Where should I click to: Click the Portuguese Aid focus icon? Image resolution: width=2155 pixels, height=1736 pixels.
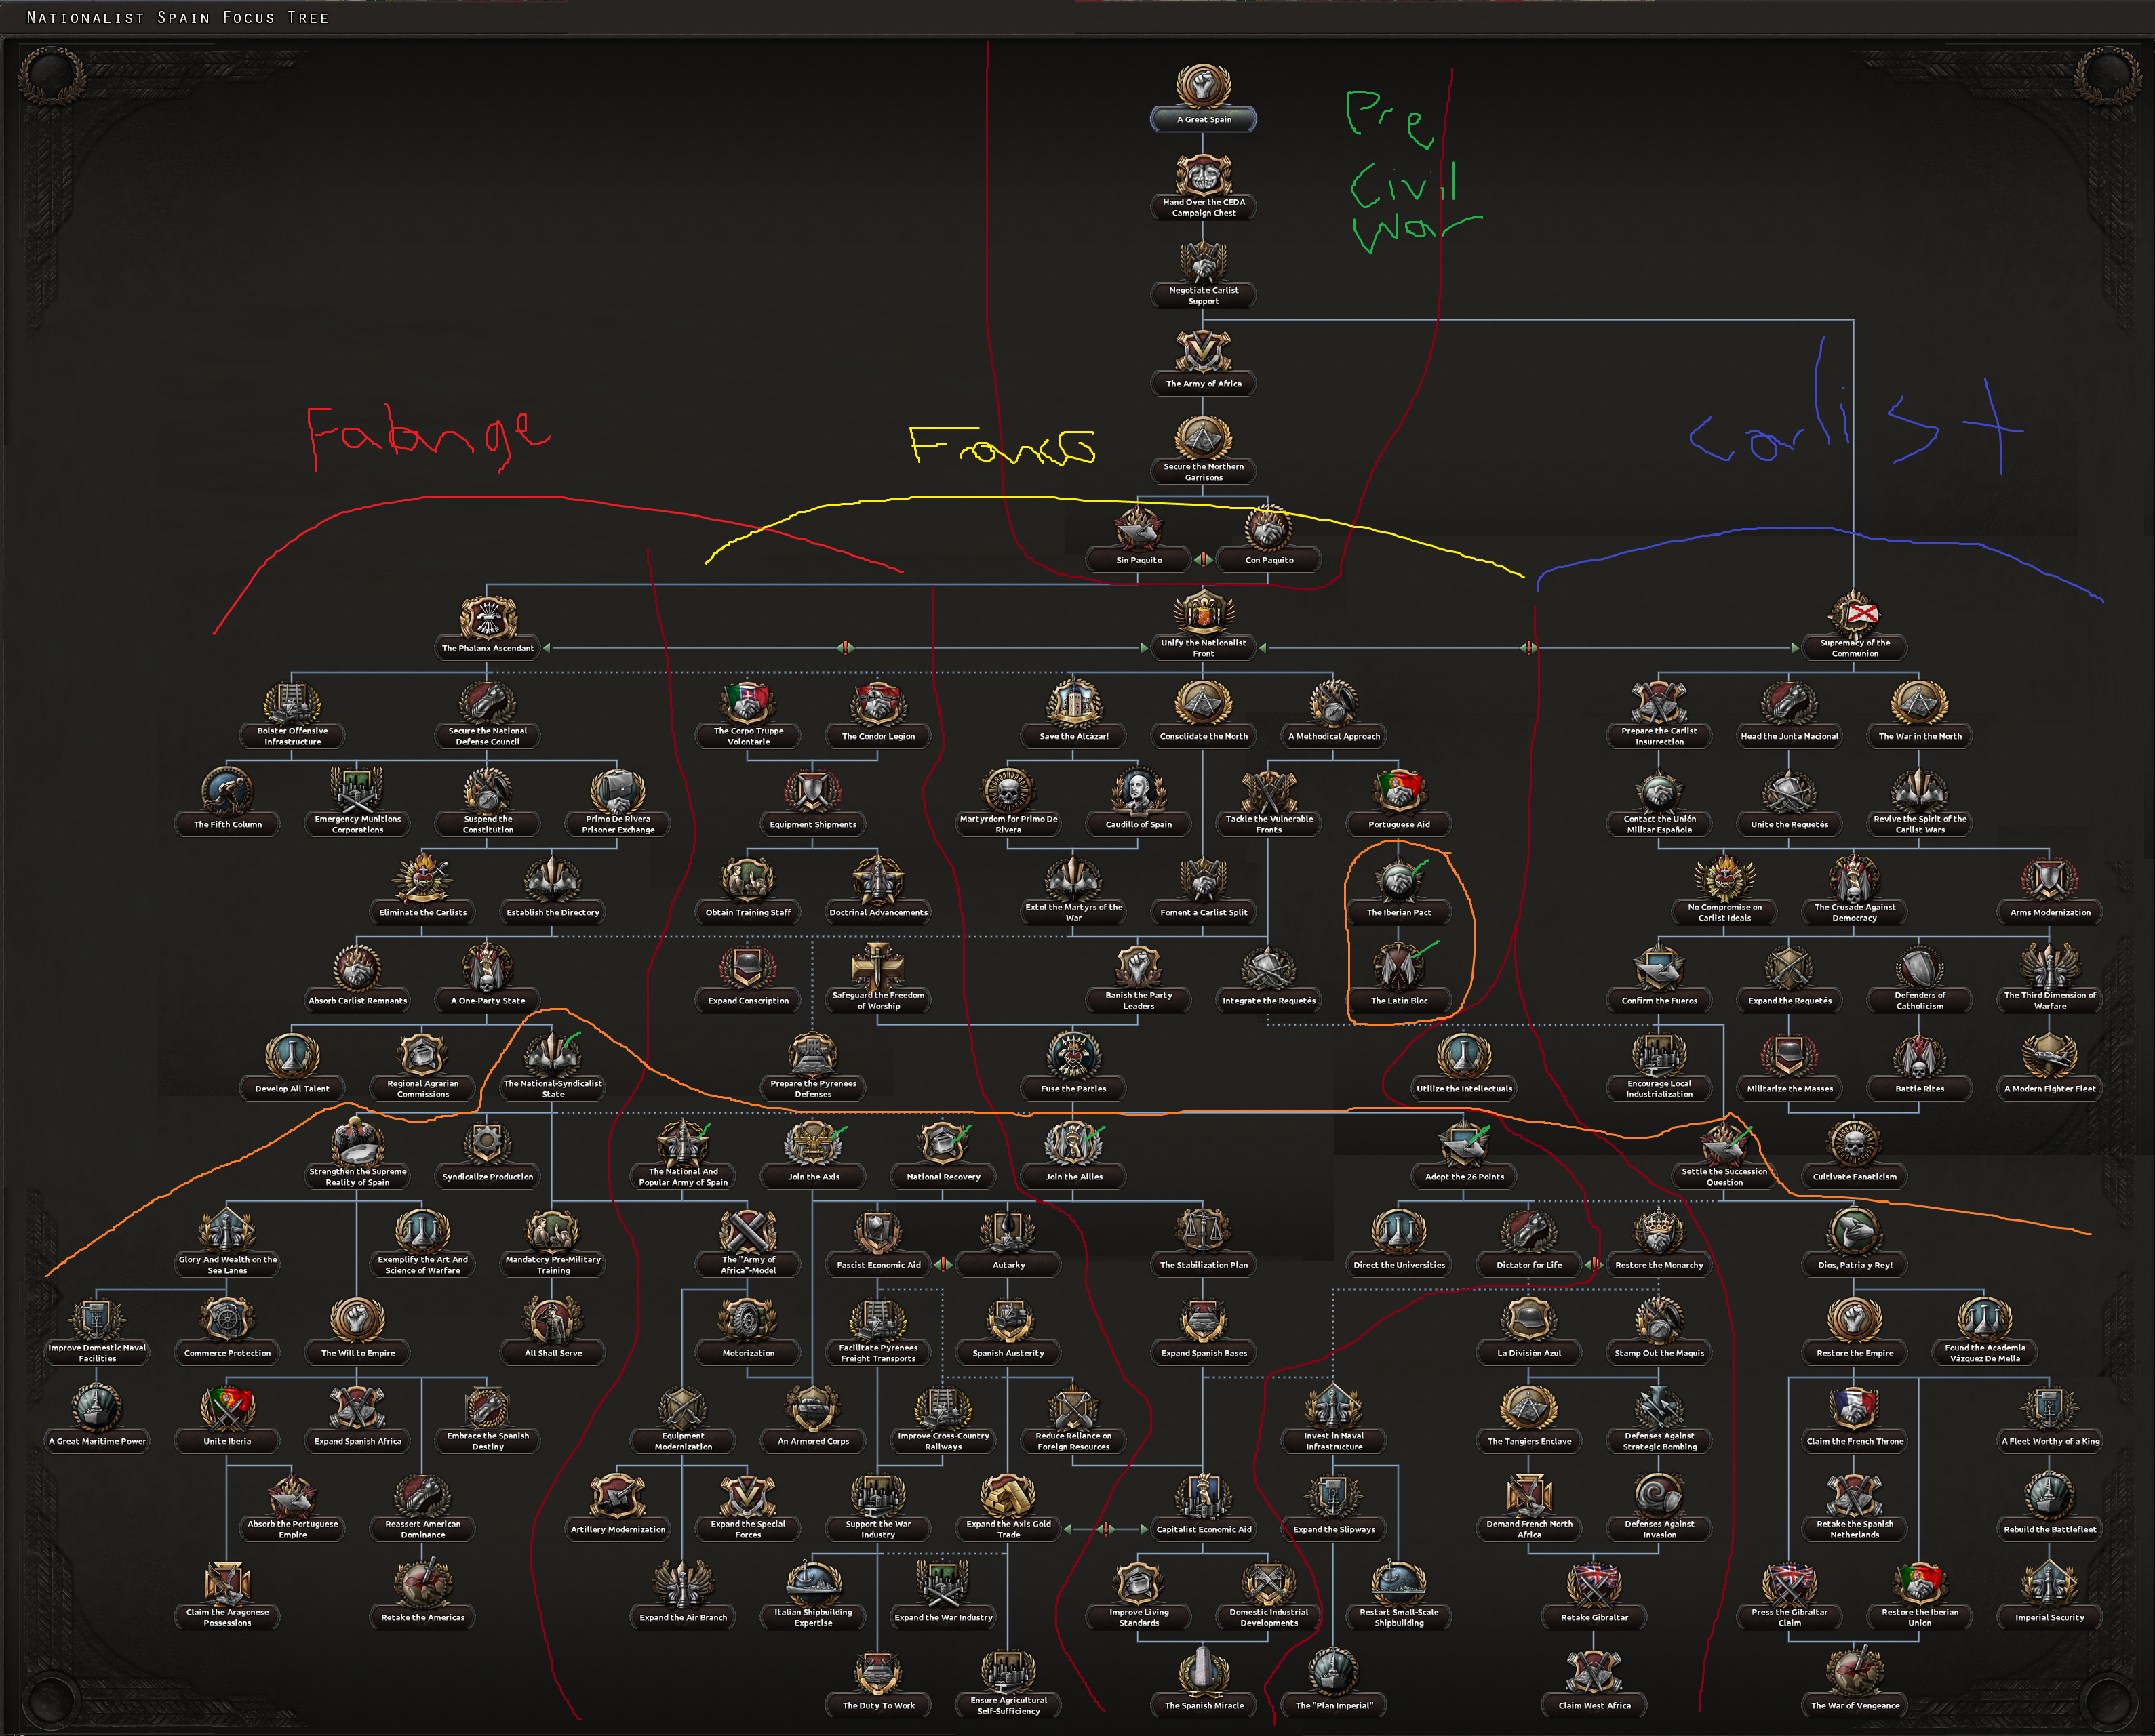click(x=1399, y=791)
